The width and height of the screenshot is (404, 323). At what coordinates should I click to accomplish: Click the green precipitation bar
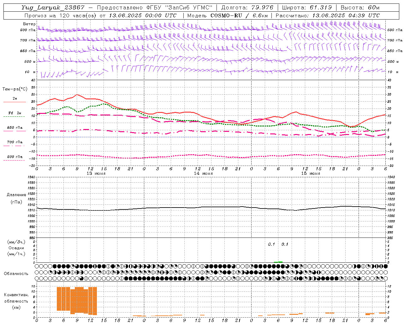[x=278, y=262]
